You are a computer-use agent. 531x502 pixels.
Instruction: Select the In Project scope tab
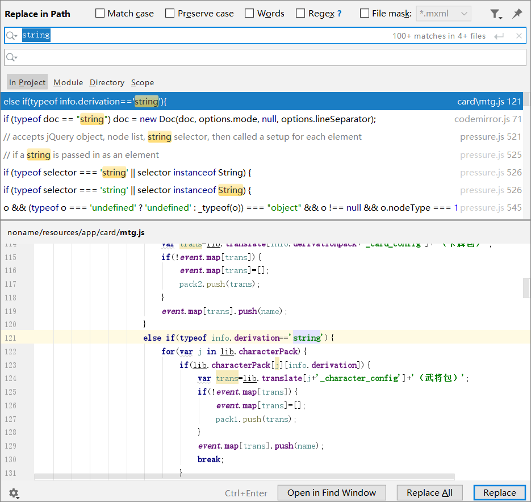point(27,82)
